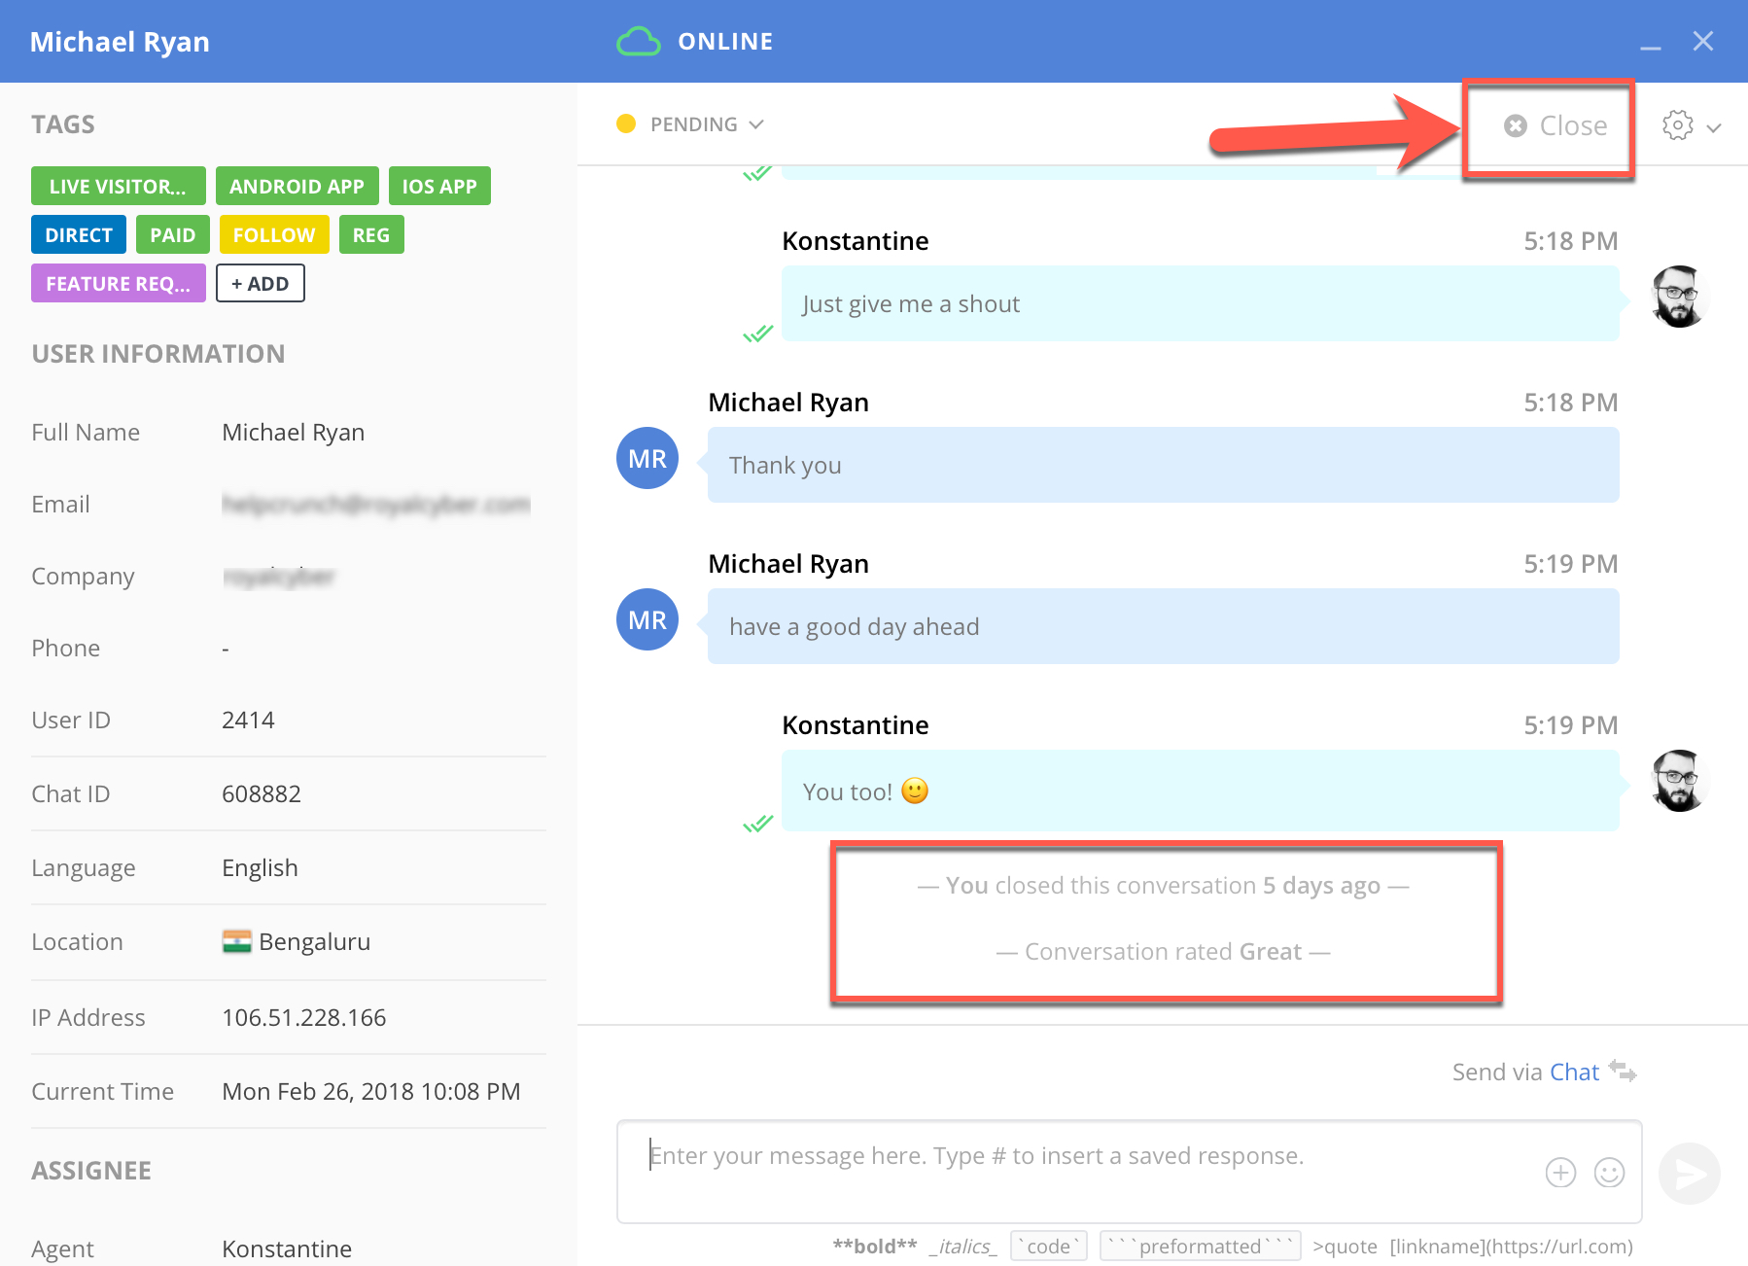This screenshot has width=1748, height=1266.
Task: Click the Conversation rated Great notice
Action: click(x=1164, y=951)
